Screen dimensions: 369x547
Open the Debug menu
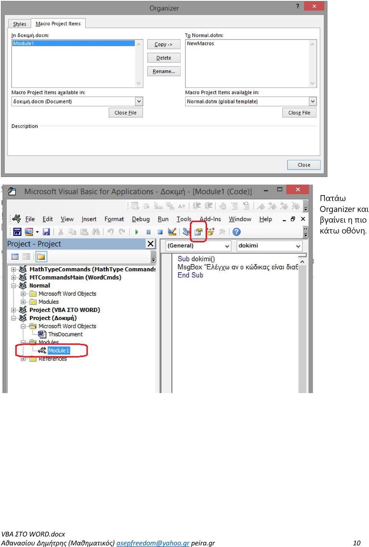(x=141, y=219)
